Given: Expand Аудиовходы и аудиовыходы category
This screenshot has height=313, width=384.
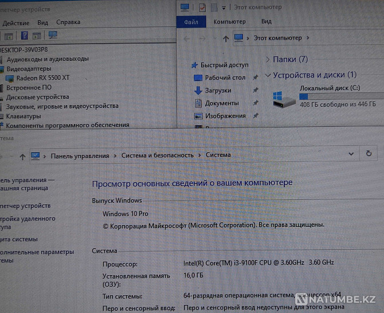Looking at the screenshot, I should (x=48, y=59).
